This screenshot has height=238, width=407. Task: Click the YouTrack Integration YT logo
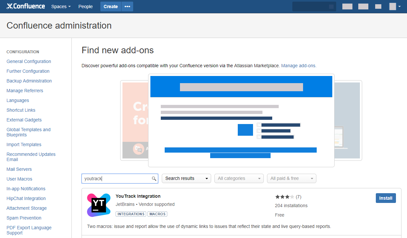pos(98,205)
